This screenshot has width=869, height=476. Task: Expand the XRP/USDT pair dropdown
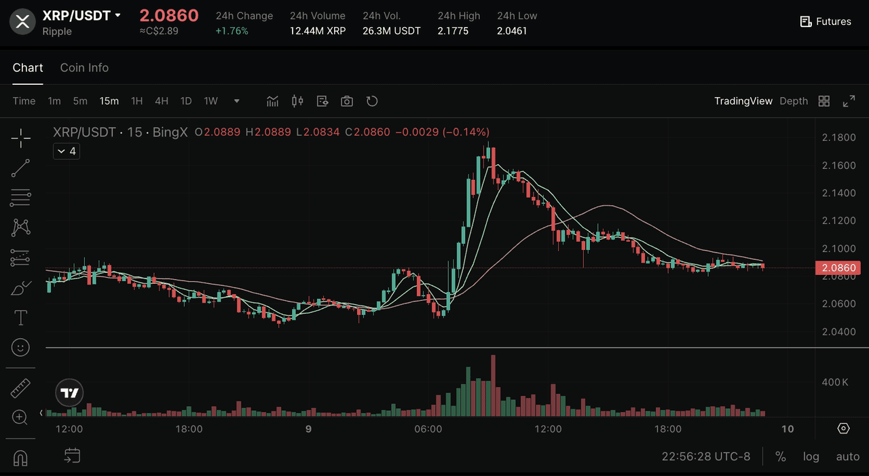coord(117,15)
